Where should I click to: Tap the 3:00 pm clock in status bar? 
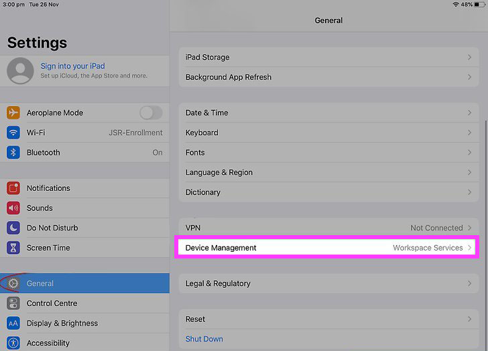coord(13,4)
